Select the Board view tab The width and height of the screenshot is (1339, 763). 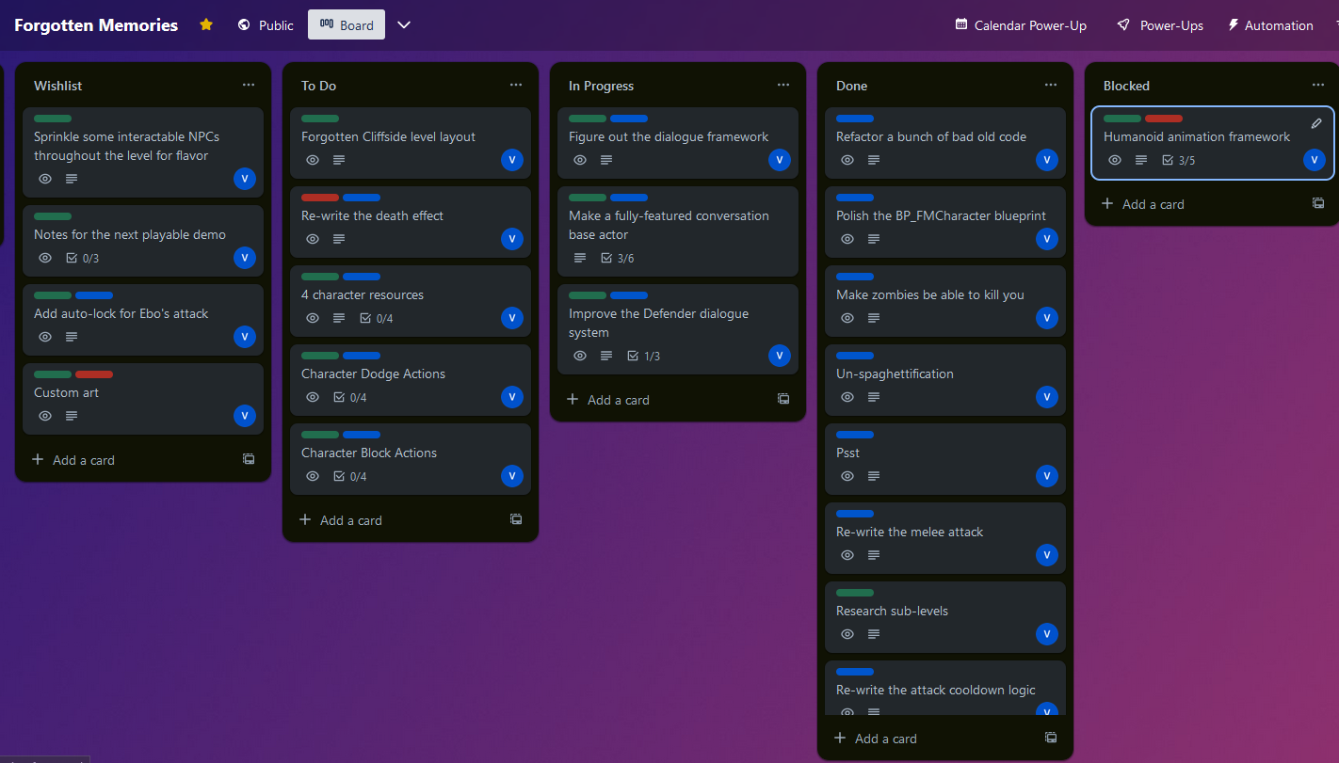pyautogui.click(x=347, y=25)
